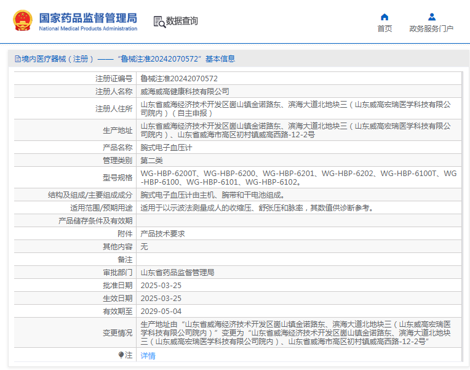Select product name 腕式电子血压计
This screenshot has height=370, width=470.
point(166,148)
